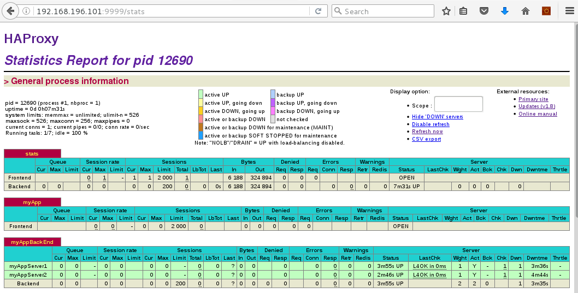Bookmark this page with the star icon

[x=446, y=11]
